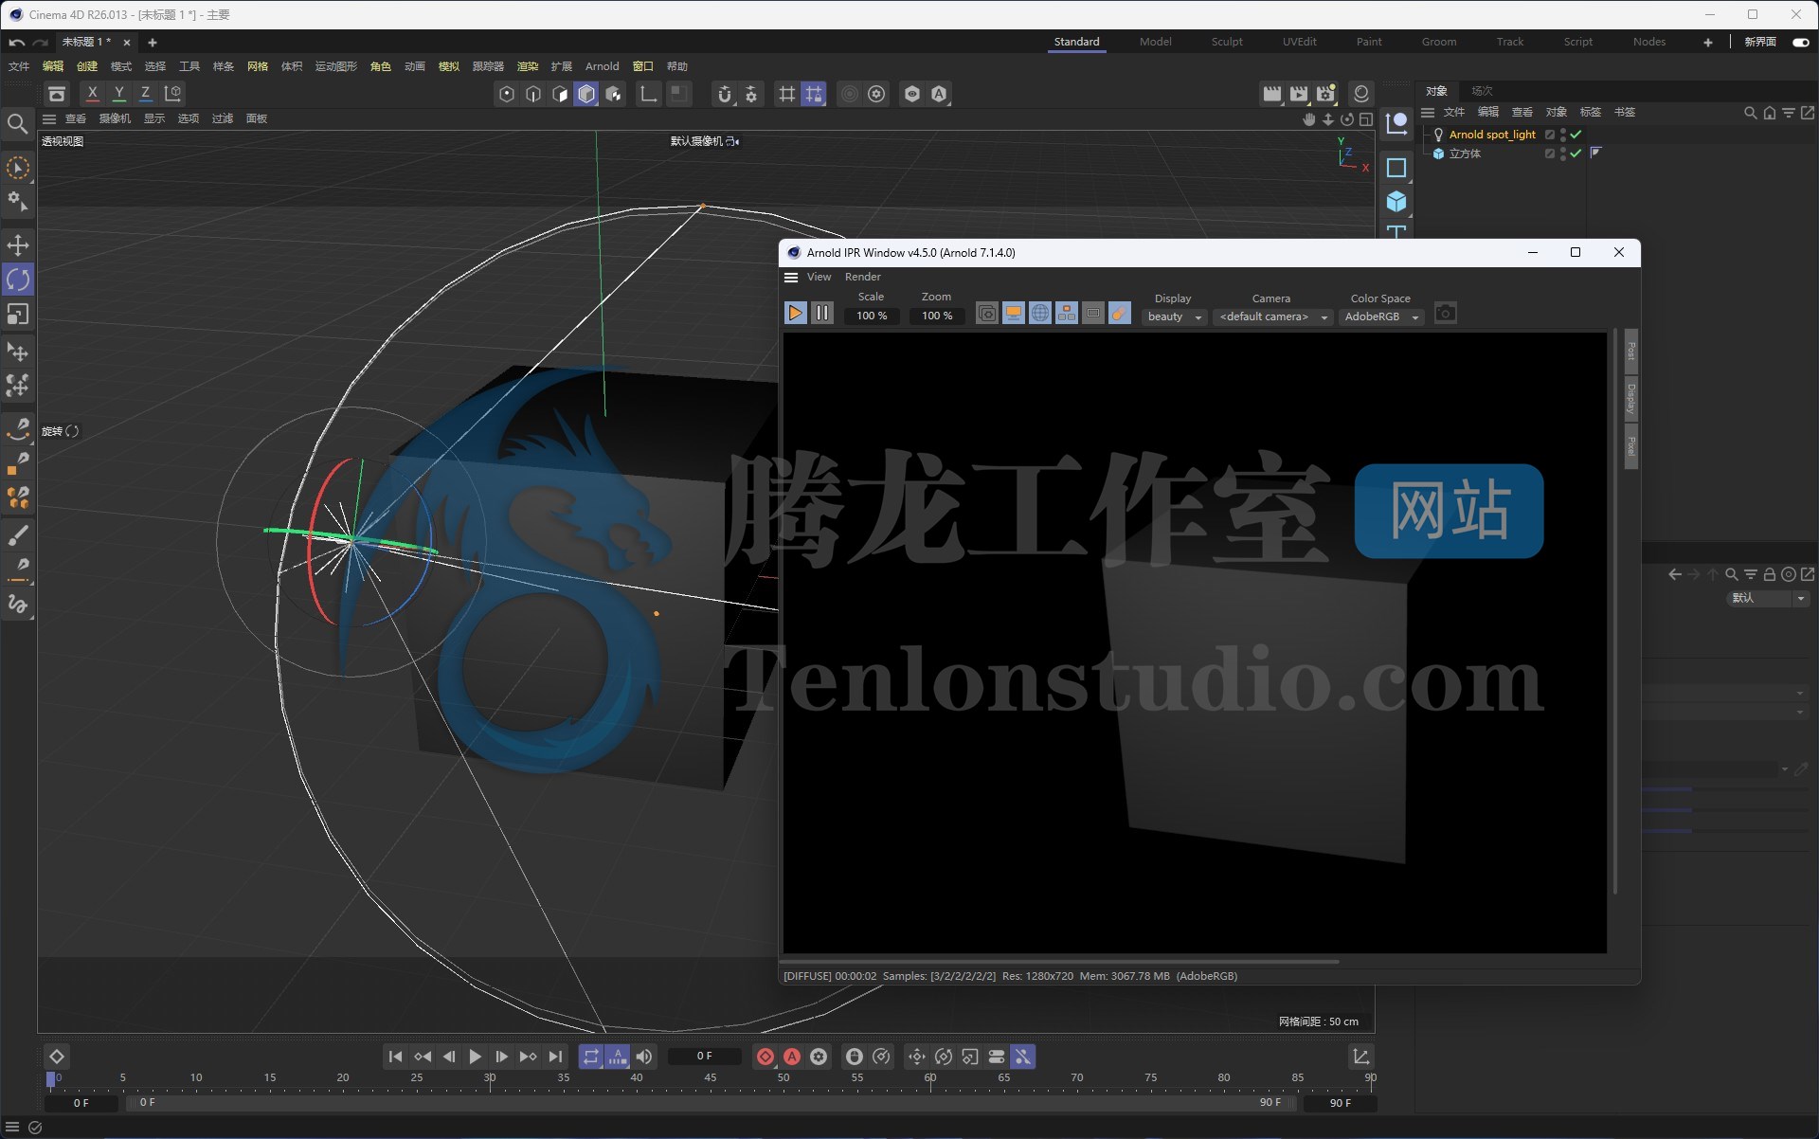Go to end of animation button

tap(555, 1057)
